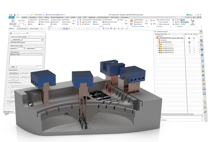Toggle checkbox for component 002140061307202_0A
213x142 pixels.
coord(159,44)
